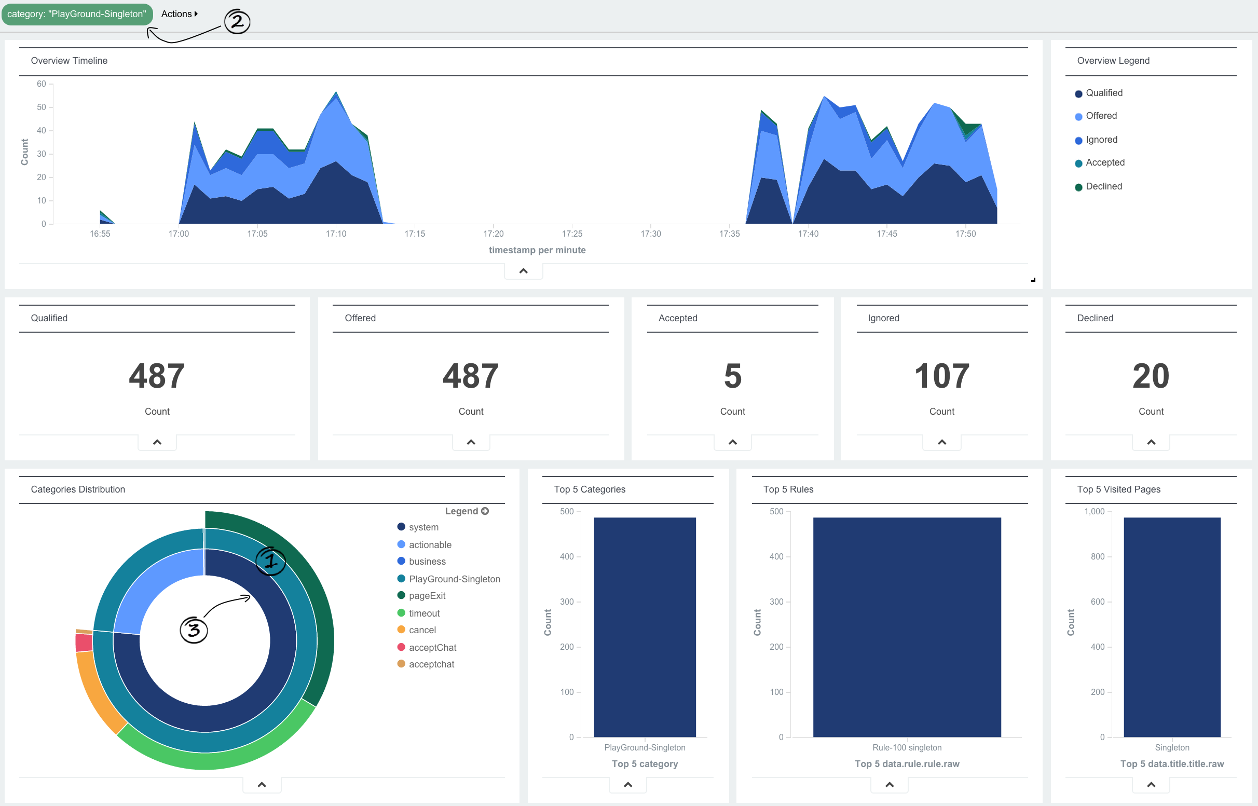Toggle the Declined series in Overview Legend
1258x806 pixels.
[x=1103, y=186]
